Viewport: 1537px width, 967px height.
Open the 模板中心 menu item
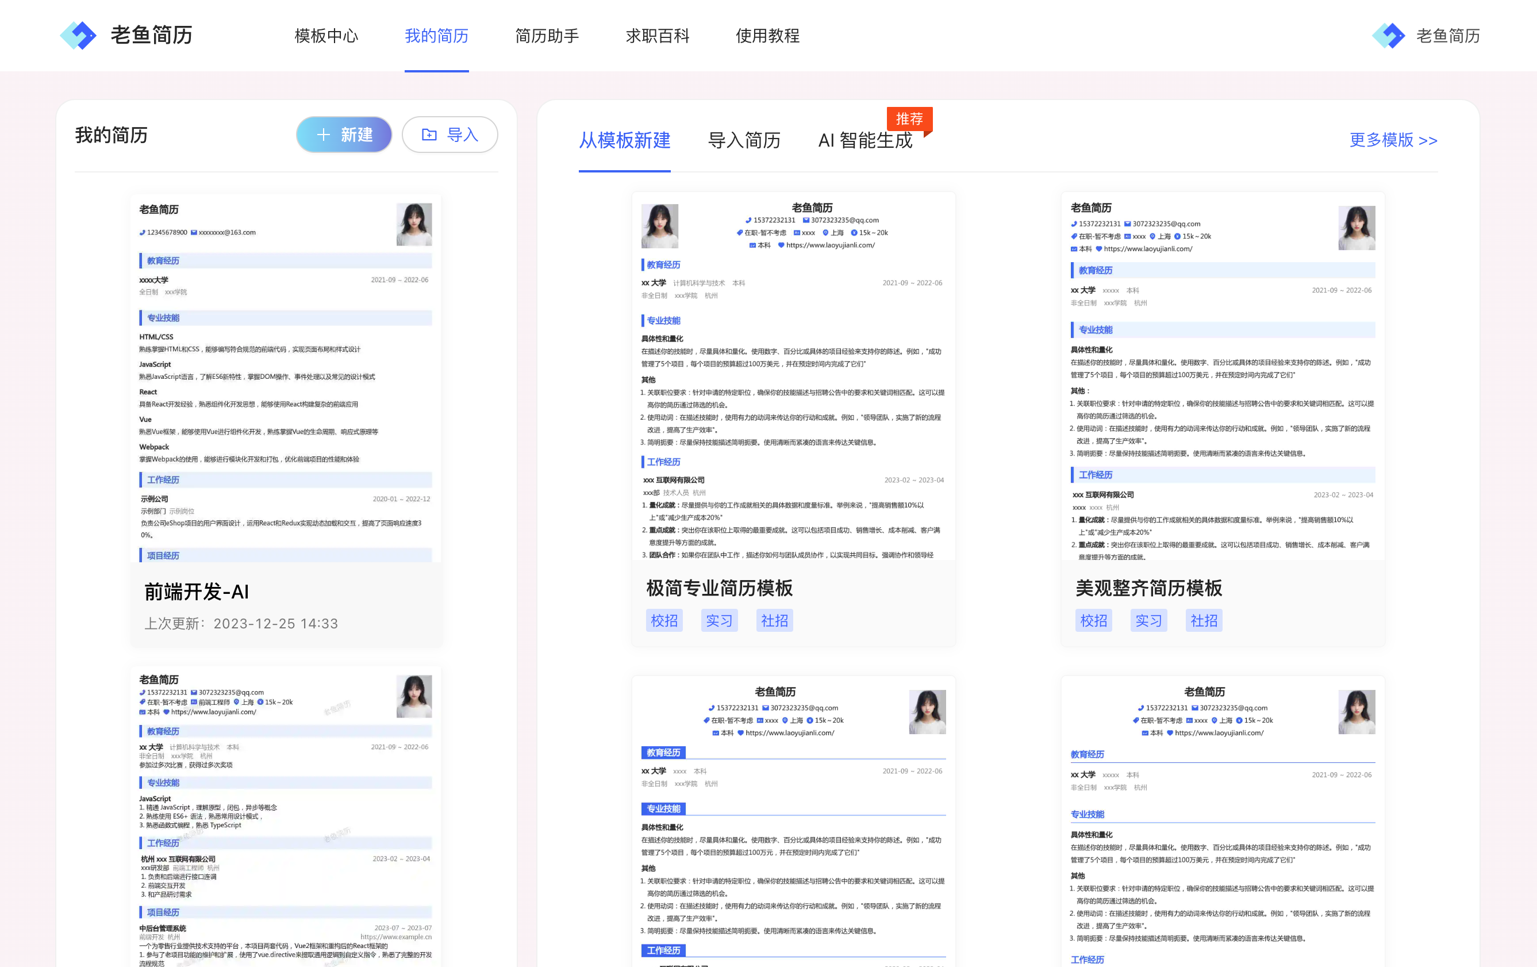click(326, 36)
